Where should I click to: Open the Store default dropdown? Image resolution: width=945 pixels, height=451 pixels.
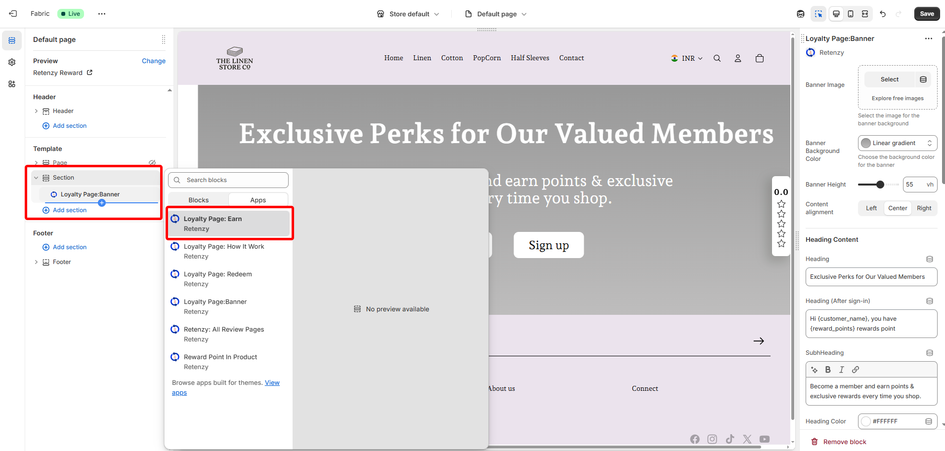pos(408,14)
